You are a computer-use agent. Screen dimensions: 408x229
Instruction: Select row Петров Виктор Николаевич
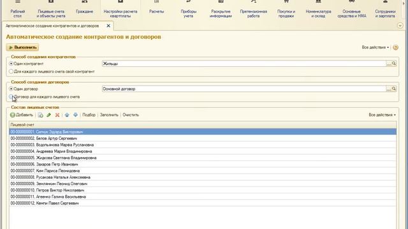point(203,190)
